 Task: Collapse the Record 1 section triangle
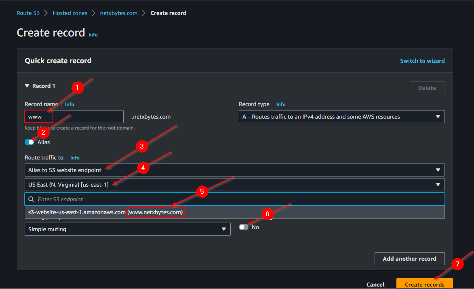point(27,86)
